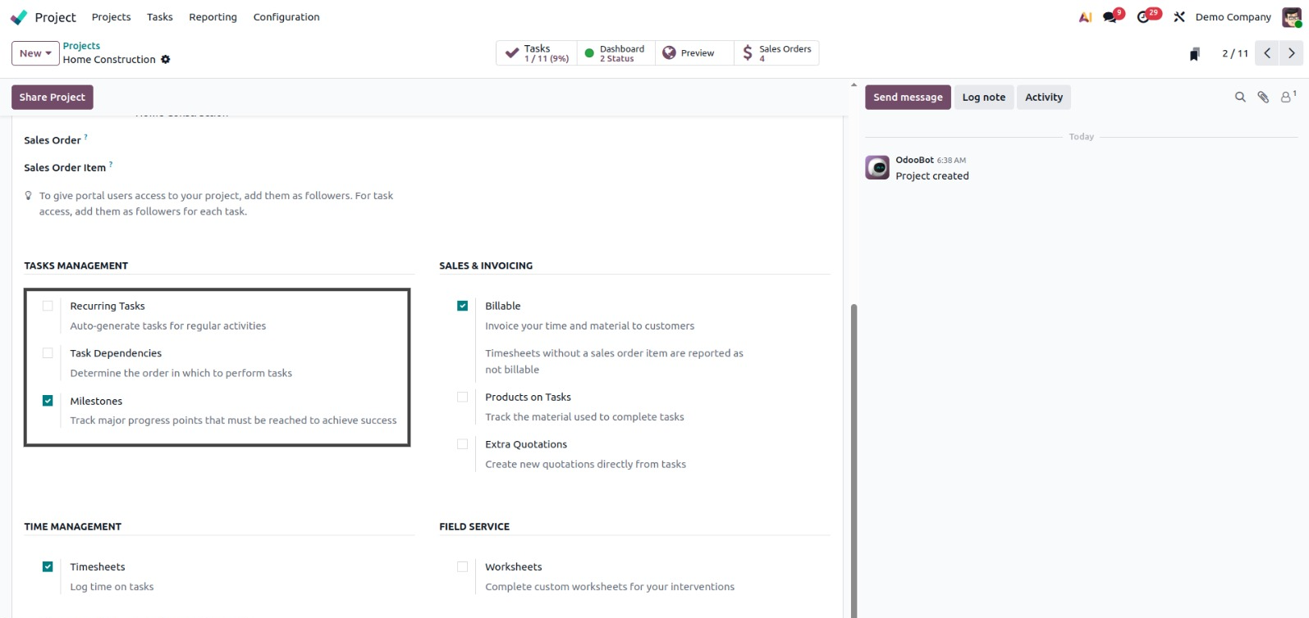Open the AI assistant icon
This screenshot has height=618, width=1309.
[x=1085, y=17]
